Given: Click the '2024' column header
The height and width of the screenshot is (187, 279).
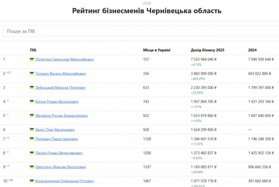Looking at the screenshot, I should 252,50.
